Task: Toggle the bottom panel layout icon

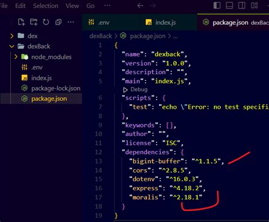Action: click(229, 5)
